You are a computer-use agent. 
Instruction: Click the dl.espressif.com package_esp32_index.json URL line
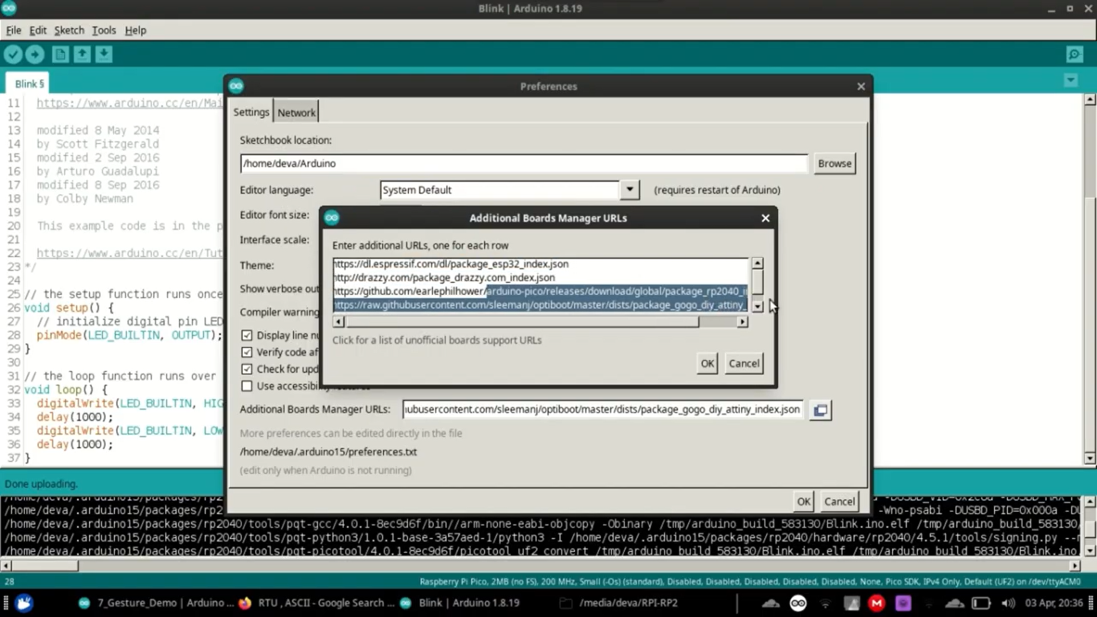(x=451, y=264)
